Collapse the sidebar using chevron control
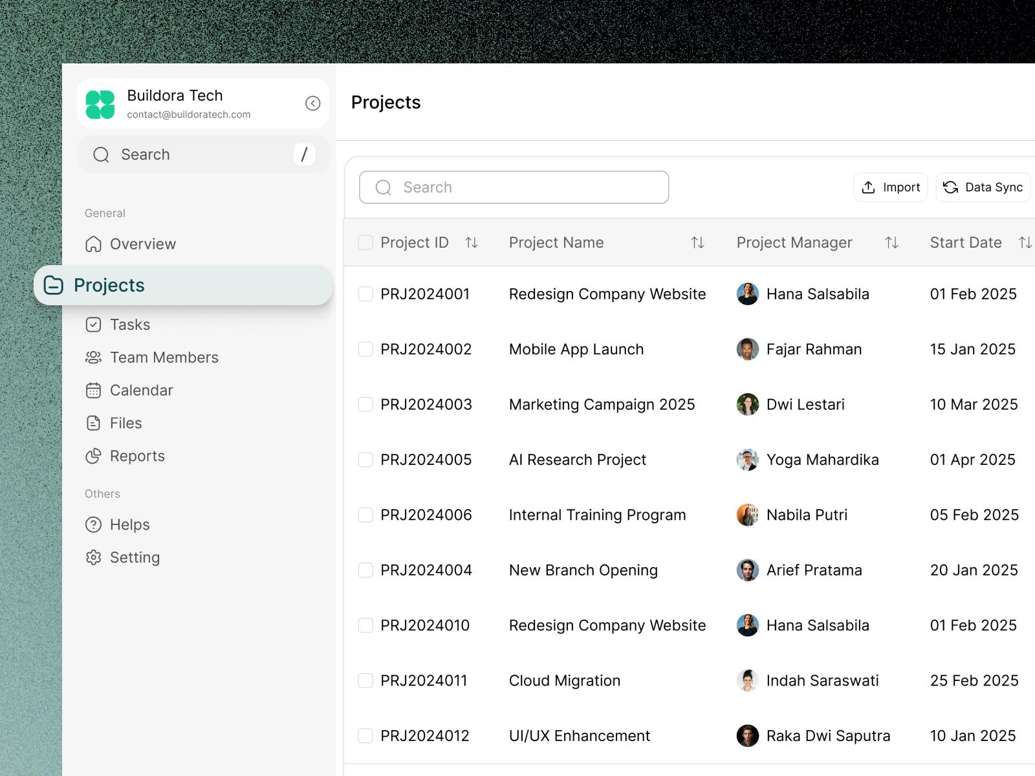Screen dimensions: 1035x776 [313, 103]
